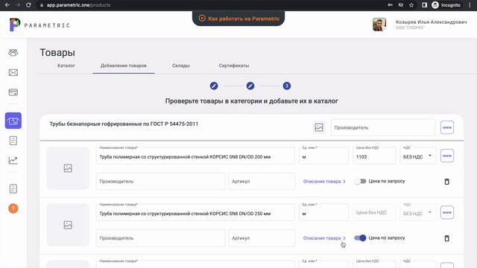The height and width of the screenshot is (268, 477).
Task: Click Incognito profile indicator
Action: 446,5
